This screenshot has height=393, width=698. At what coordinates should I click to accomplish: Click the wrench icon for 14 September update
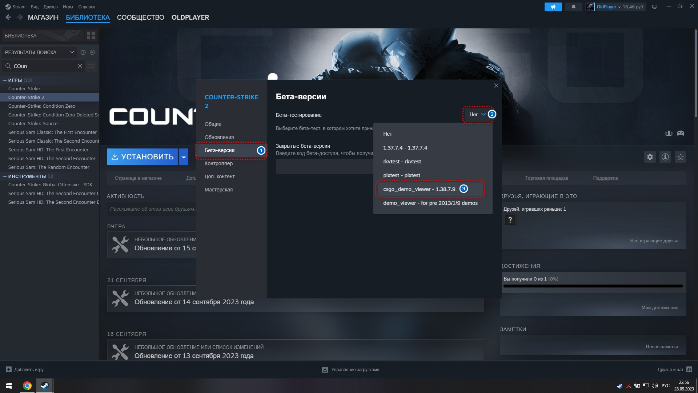[120, 298]
